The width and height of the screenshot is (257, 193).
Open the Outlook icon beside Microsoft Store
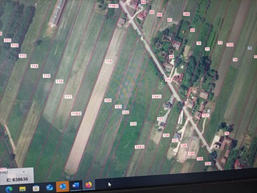pyautogui.click(x=49, y=187)
